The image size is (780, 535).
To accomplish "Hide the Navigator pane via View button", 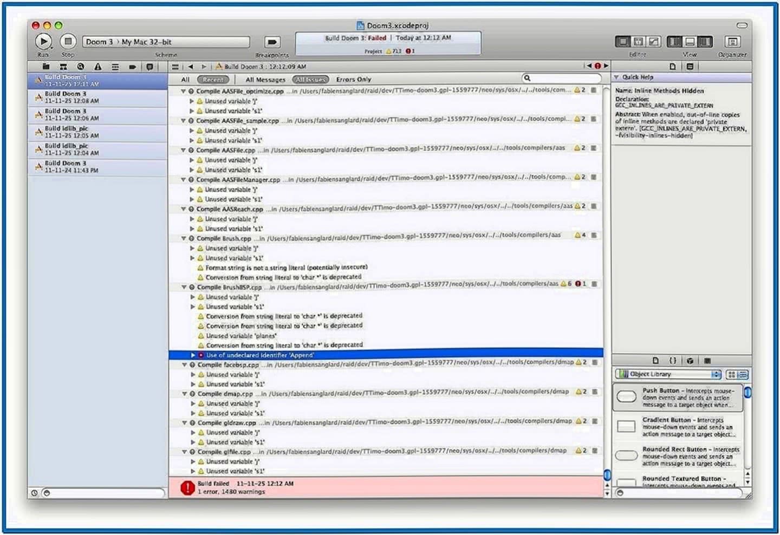I will [674, 42].
